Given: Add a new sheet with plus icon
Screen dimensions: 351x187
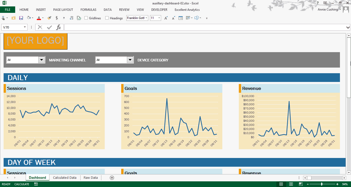Looking at the screenshot, I should point(112,178).
